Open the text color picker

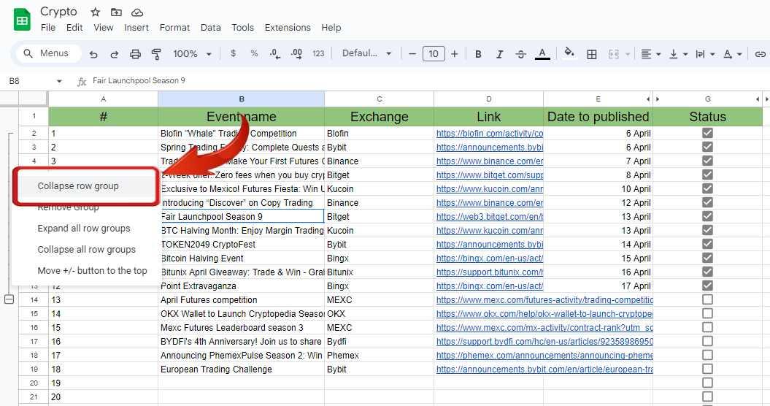[x=542, y=53]
